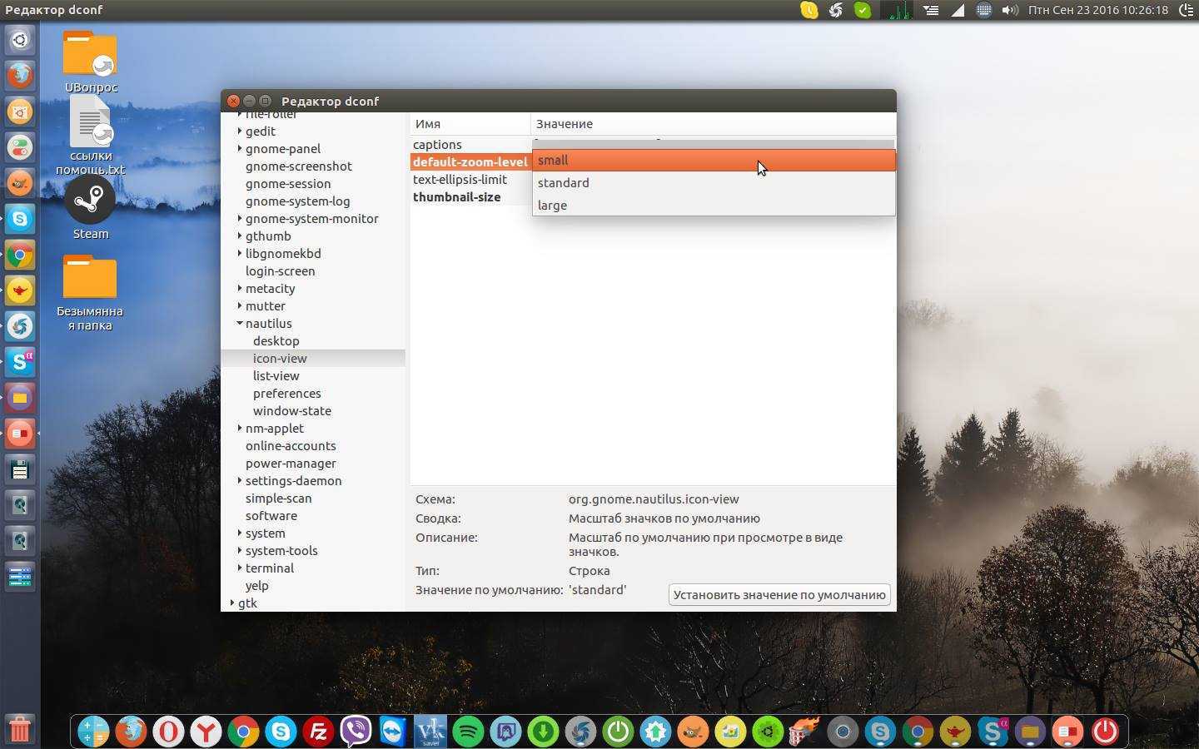
Task: Click the FileZilla icon in the dock
Action: pos(318,732)
